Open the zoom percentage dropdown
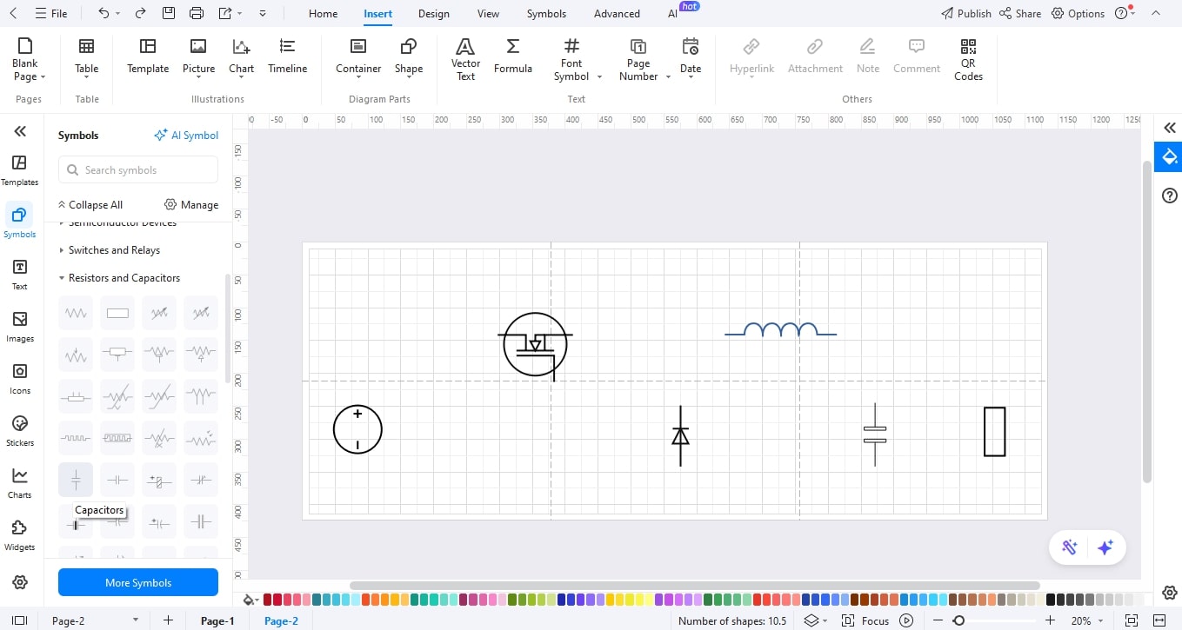Screen dimensions: 1182x630 tap(1085, 620)
